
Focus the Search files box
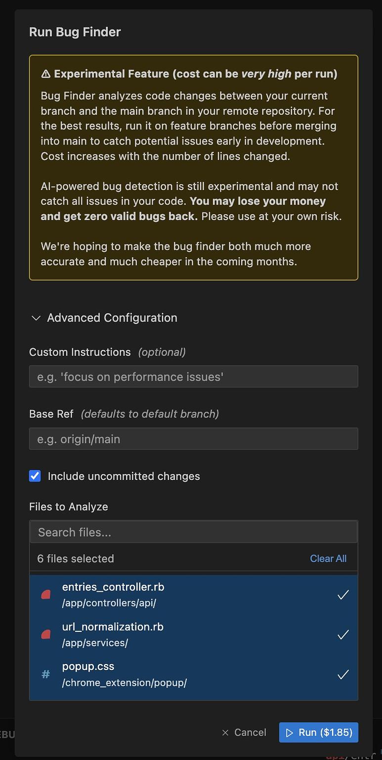point(193,532)
